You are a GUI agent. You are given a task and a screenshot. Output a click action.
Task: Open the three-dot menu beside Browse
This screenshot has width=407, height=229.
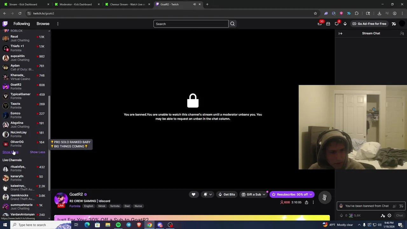point(58,24)
